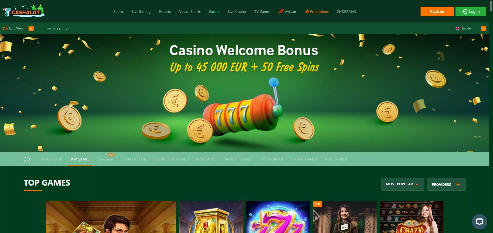Image resolution: width=493 pixels, height=233 pixels.
Task: Open the live chat bubble icon
Action: (x=479, y=221)
